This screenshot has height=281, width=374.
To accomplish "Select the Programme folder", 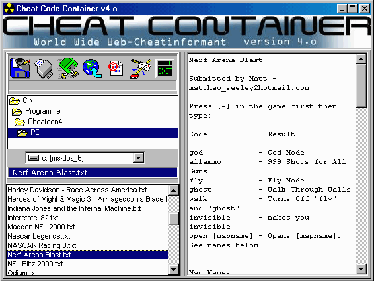I will [93, 111].
